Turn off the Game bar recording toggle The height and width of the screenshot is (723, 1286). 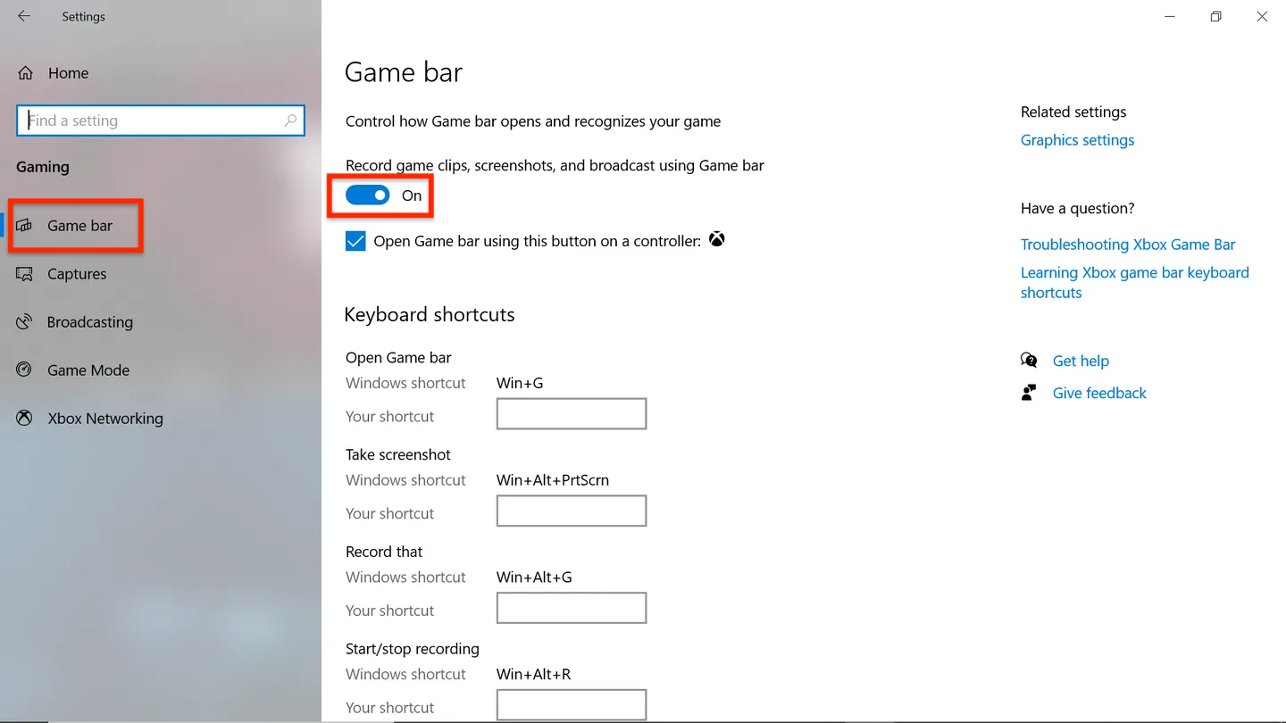click(x=368, y=195)
